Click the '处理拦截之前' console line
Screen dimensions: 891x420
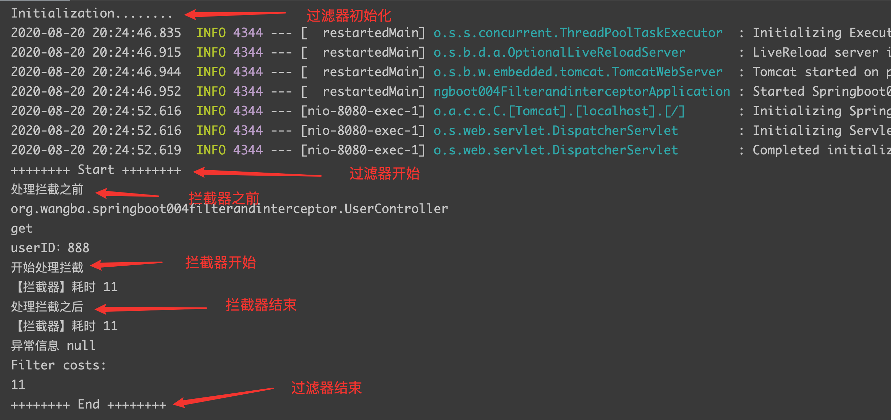coord(48,189)
